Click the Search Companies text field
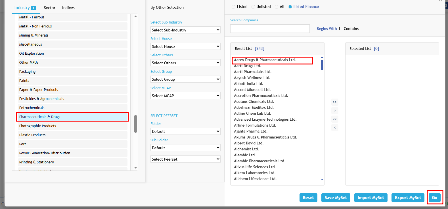The width and height of the screenshot is (448, 209). click(x=270, y=29)
